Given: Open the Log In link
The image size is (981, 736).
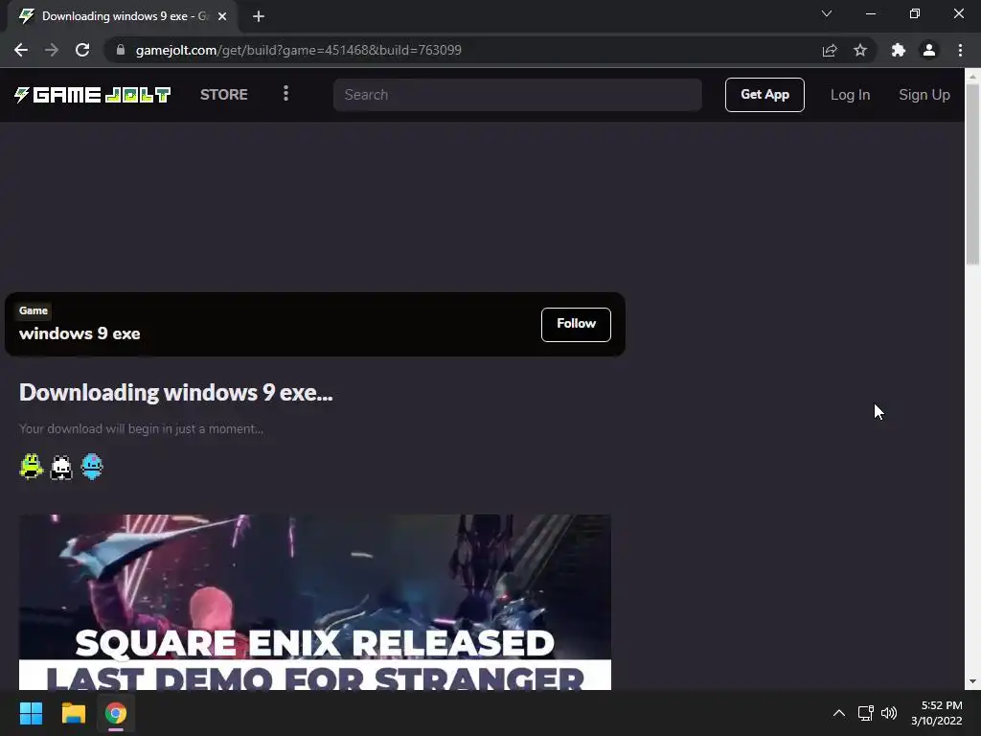Looking at the screenshot, I should (850, 95).
